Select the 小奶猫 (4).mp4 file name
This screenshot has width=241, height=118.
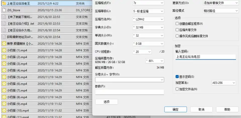click(17, 70)
